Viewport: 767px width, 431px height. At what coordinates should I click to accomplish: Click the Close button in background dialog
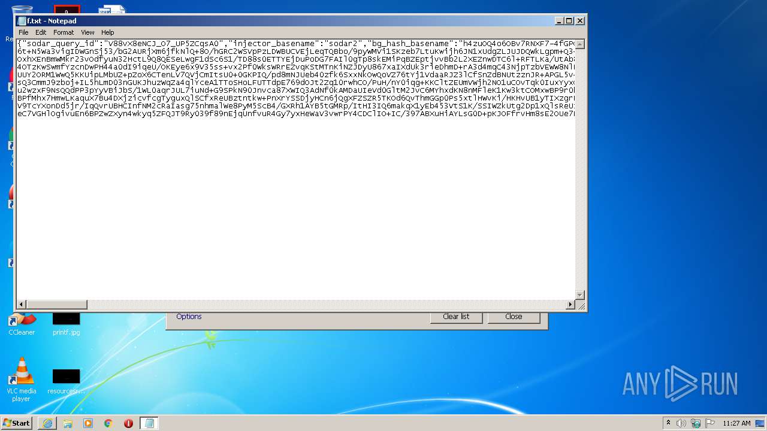pyautogui.click(x=514, y=317)
